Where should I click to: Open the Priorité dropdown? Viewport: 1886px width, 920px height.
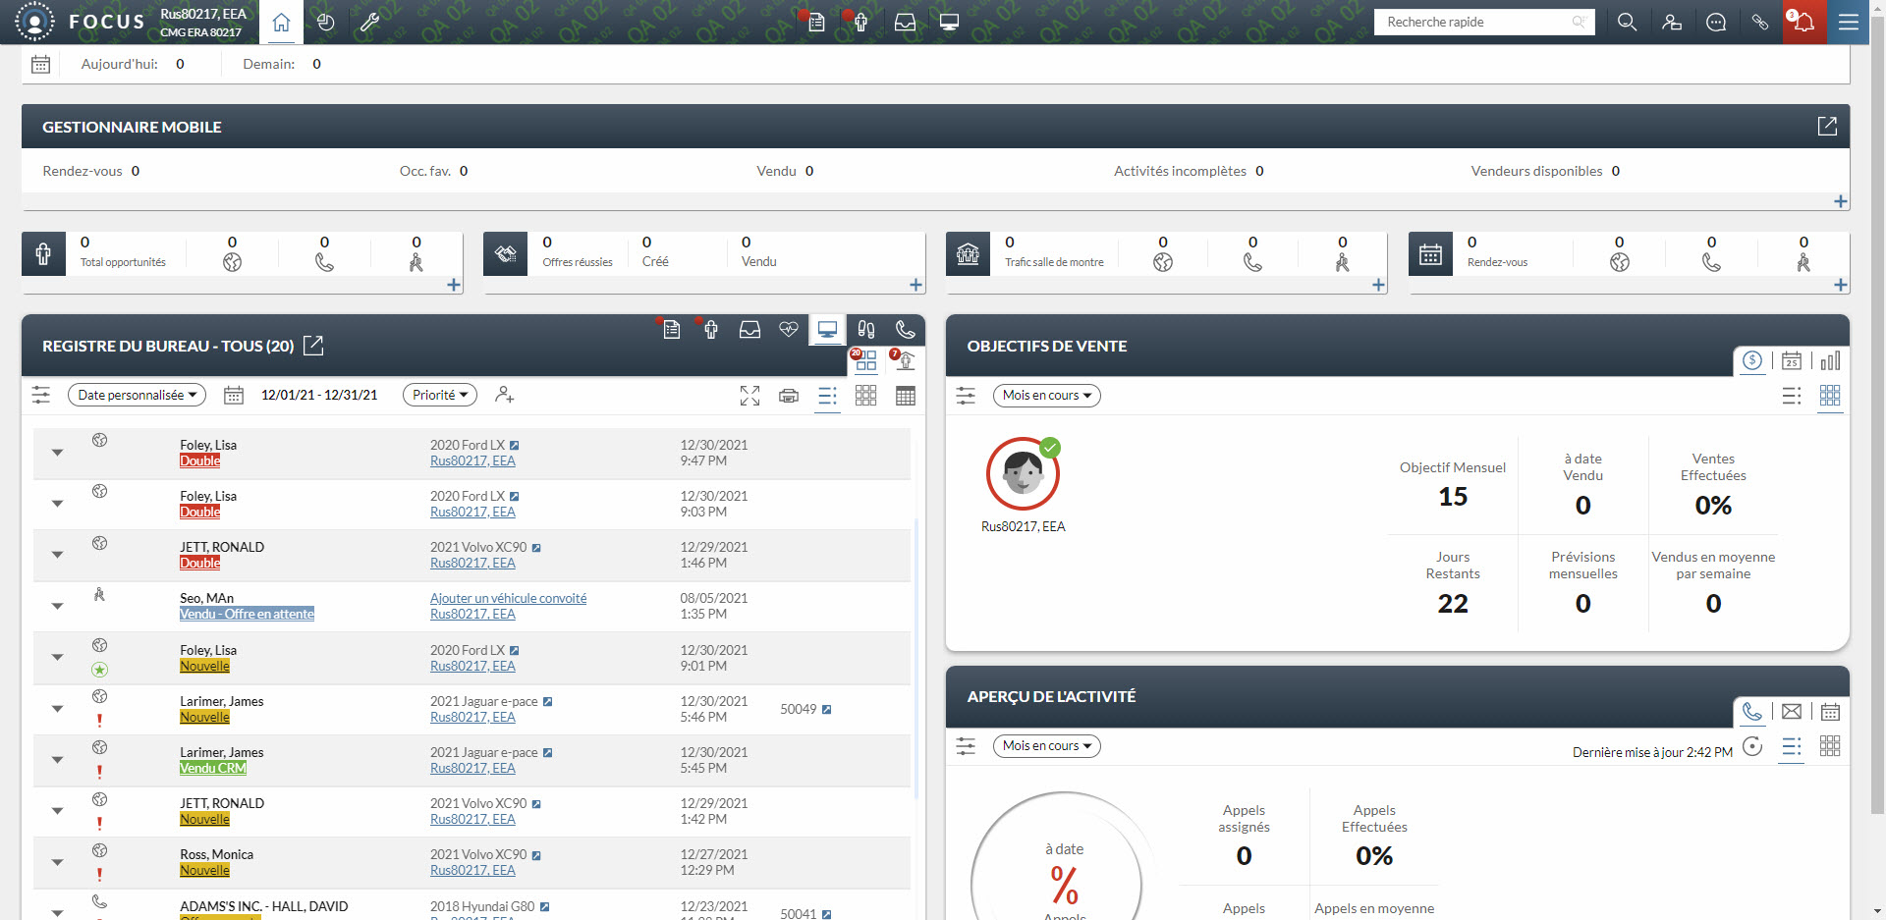pos(440,395)
